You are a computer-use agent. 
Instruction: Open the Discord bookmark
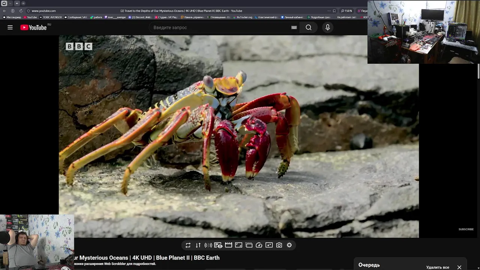pos(140,17)
